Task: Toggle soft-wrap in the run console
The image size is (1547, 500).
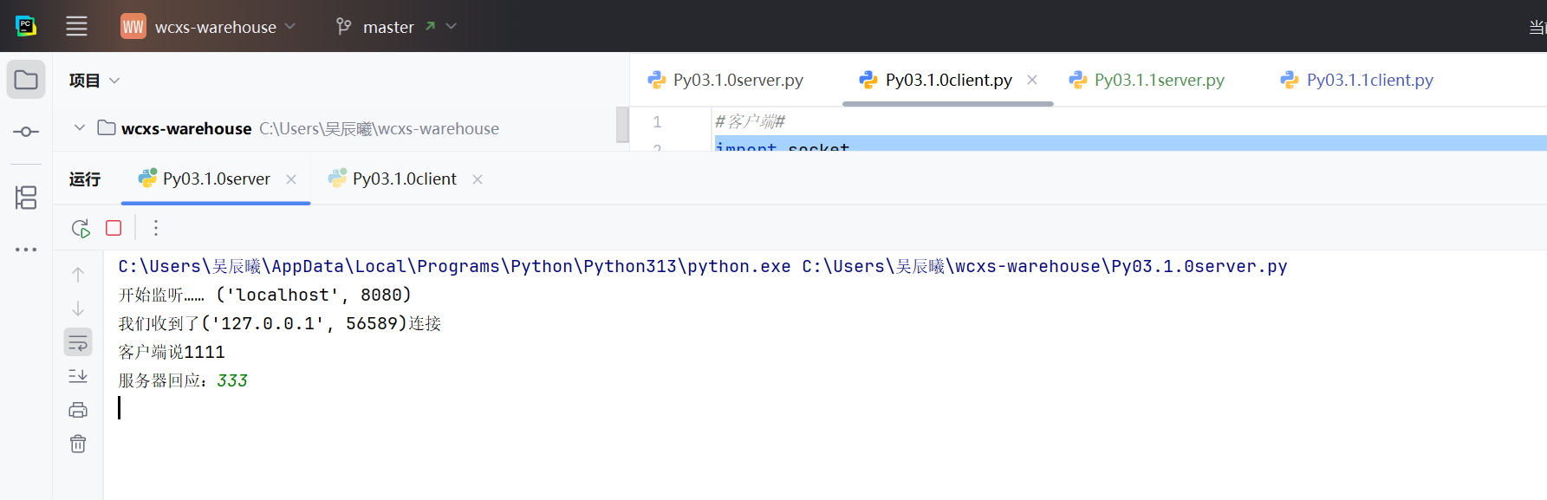Action: (x=78, y=343)
